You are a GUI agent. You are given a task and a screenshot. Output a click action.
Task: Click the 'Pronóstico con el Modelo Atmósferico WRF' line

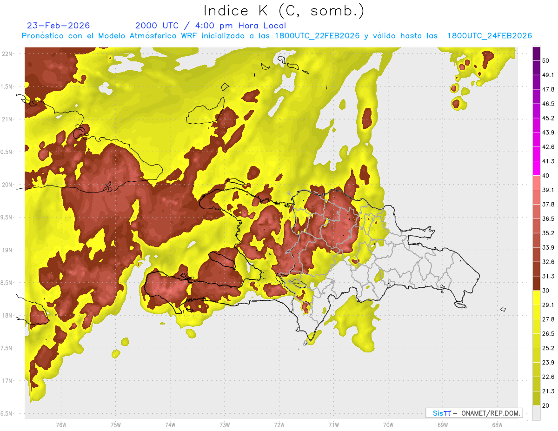click(x=277, y=36)
